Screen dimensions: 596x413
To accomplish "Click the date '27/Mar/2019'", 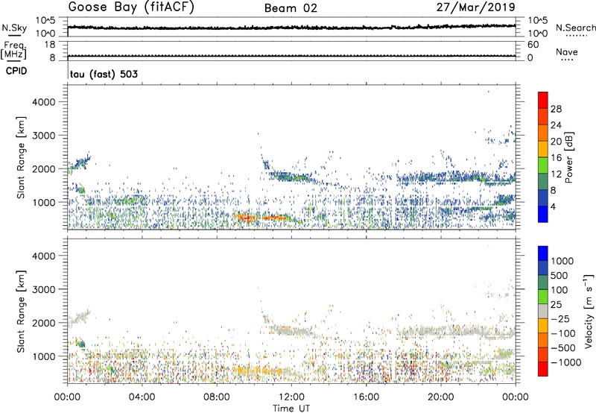I will click(x=475, y=7).
